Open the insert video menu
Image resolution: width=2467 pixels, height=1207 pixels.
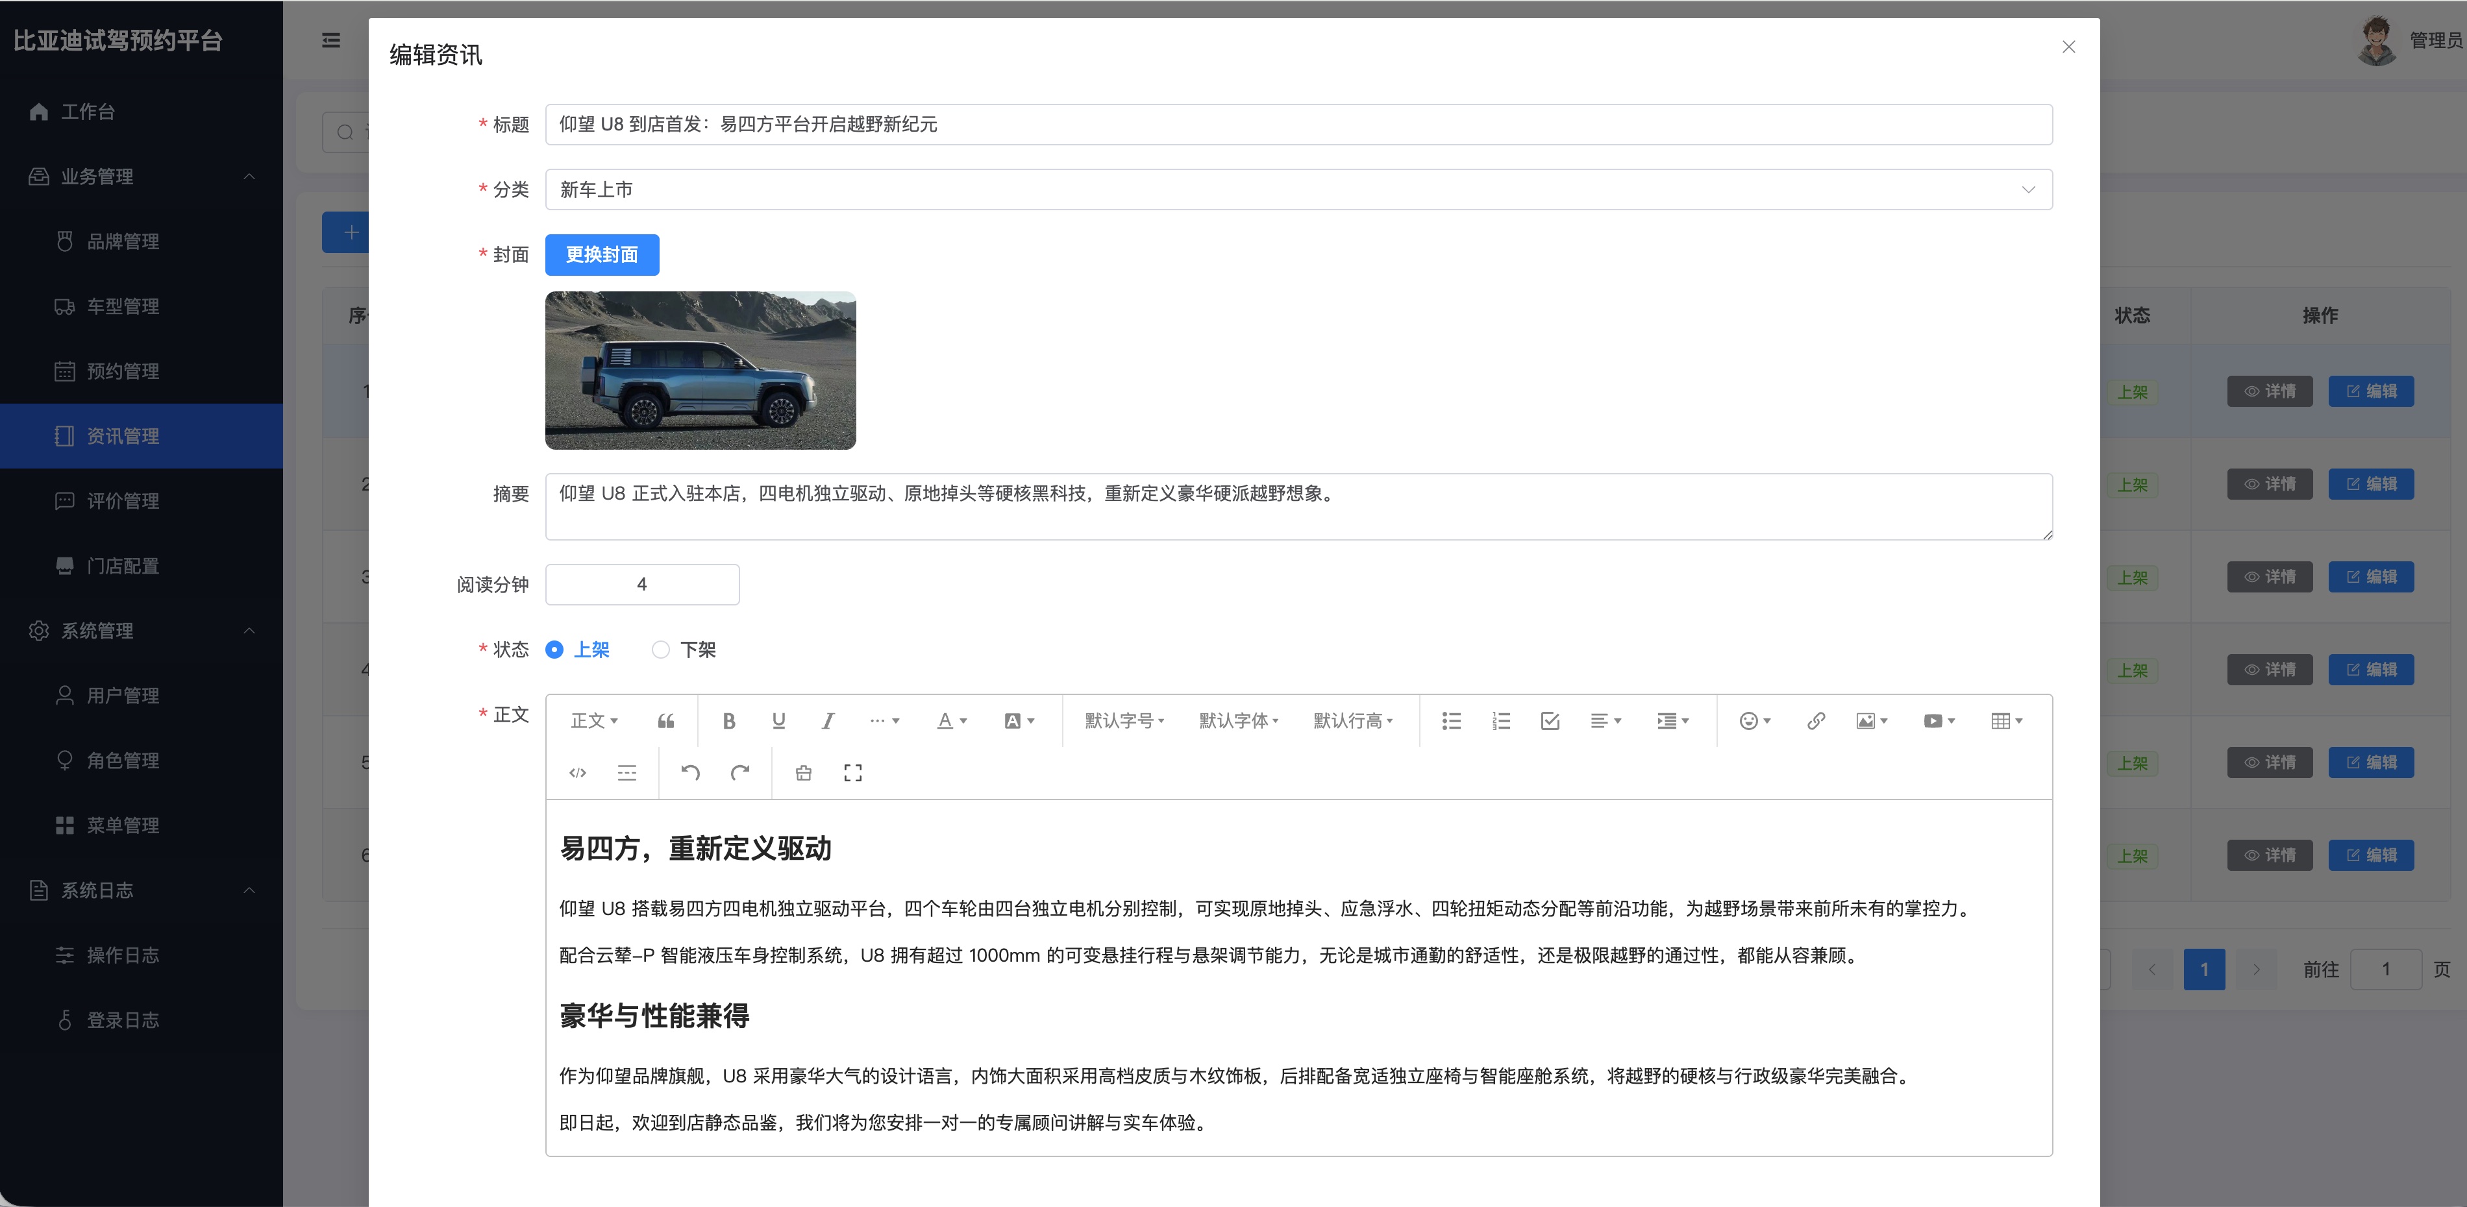tap(1939, 721)
